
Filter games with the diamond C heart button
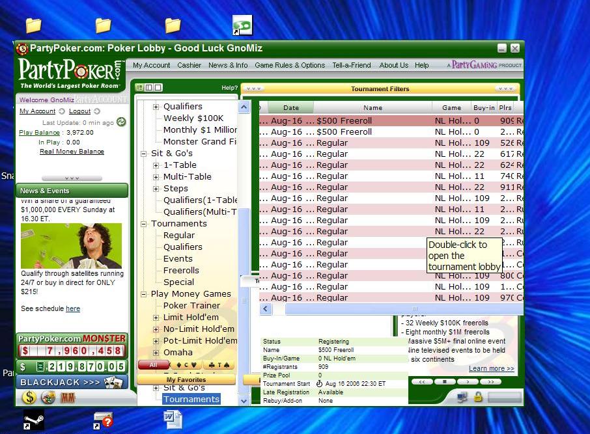pyautogui.click(x=186, y=365)
